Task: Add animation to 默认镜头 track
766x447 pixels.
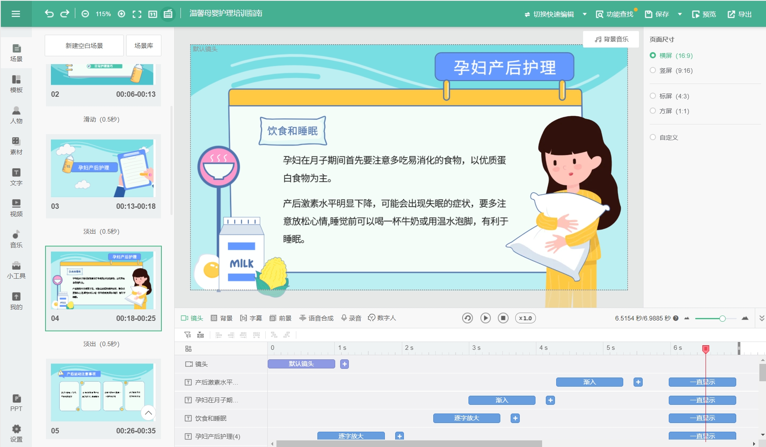Action: [344, 364]
